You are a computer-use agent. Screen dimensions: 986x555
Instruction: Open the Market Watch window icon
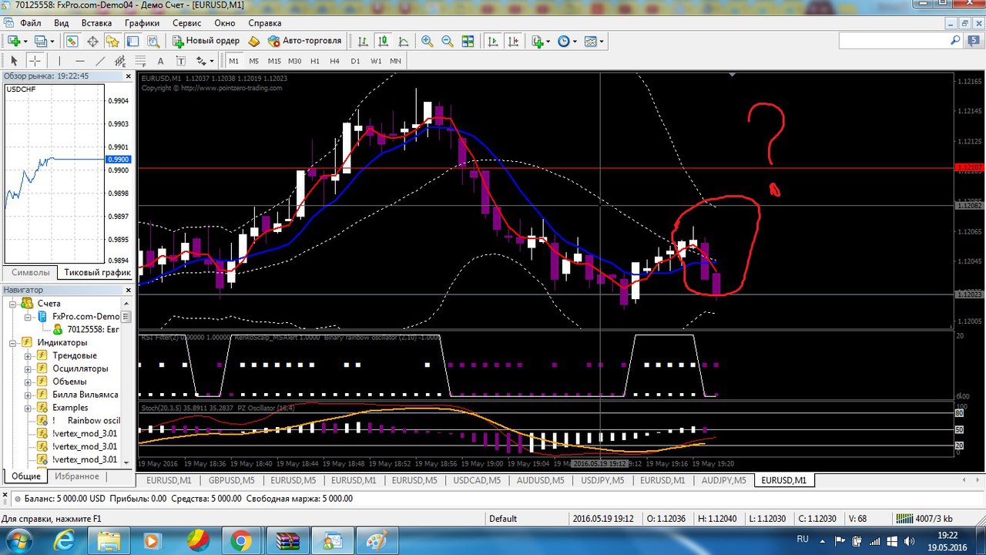(x=72, y=41)
